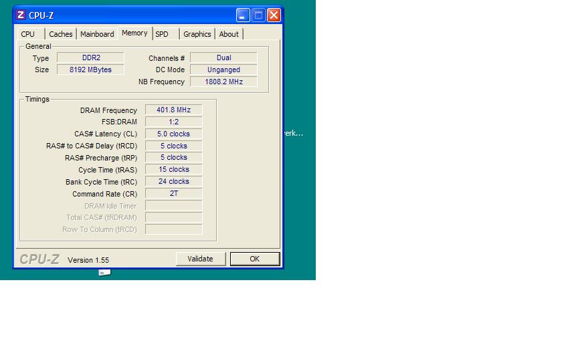Click the Command Rate (CR) label
Screen dimensions: 562x351
click(104, 194)
